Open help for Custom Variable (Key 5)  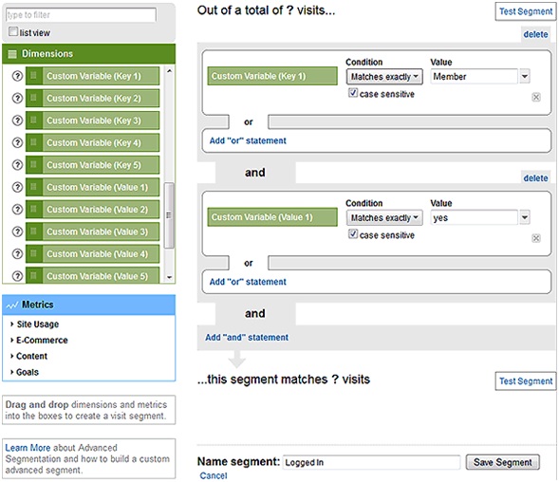(17, 165)
